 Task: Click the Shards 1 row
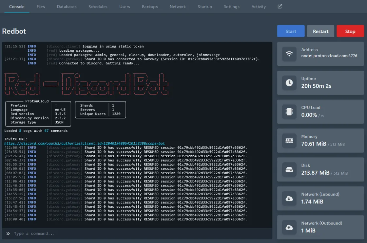[97, 105]
